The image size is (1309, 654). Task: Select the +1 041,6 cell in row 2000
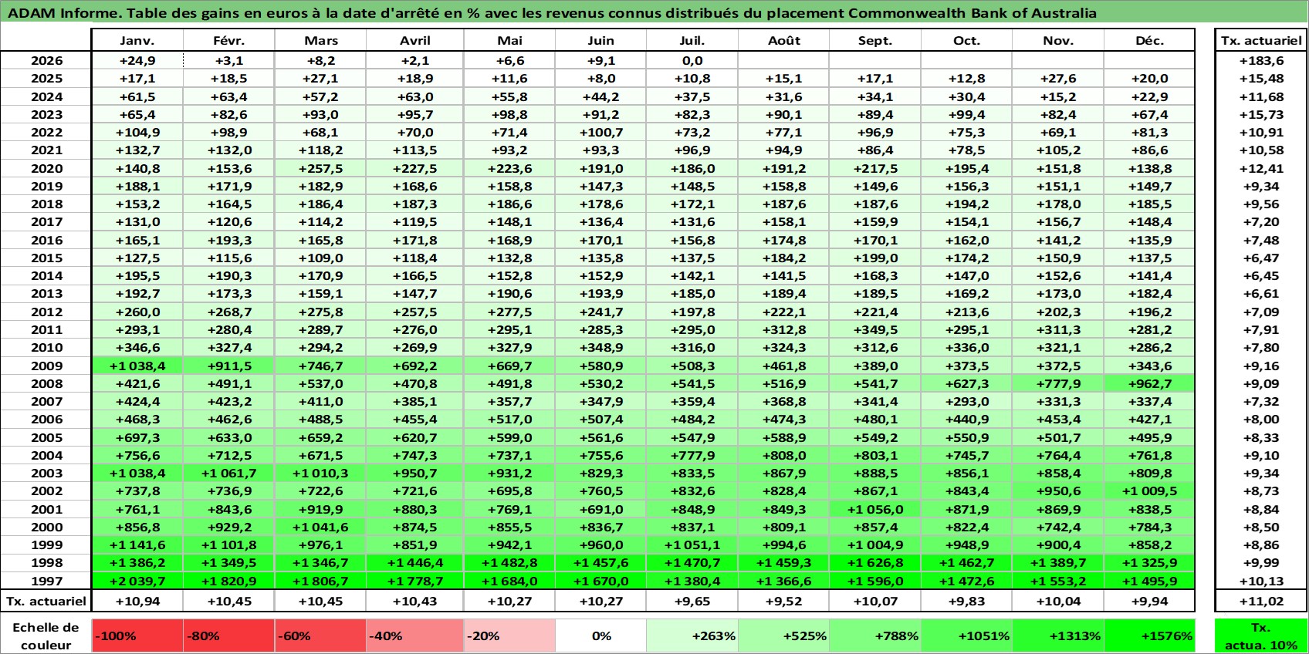320,527
